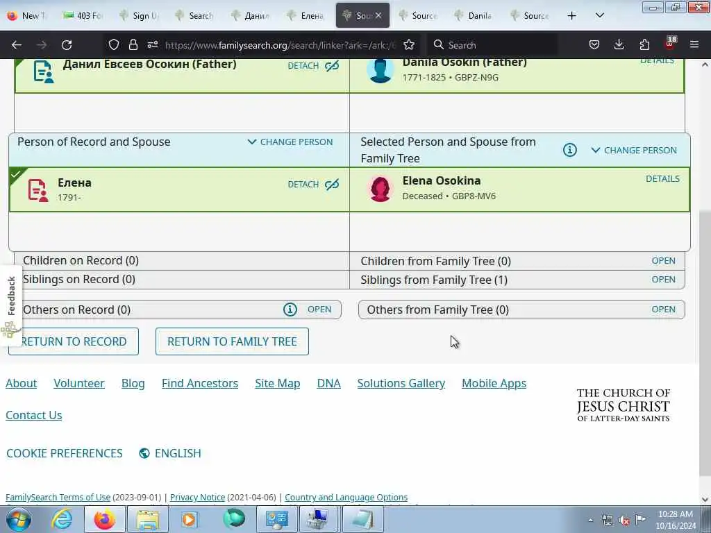View site security via the padlock icon
The image size is (711, 533).
133,44
